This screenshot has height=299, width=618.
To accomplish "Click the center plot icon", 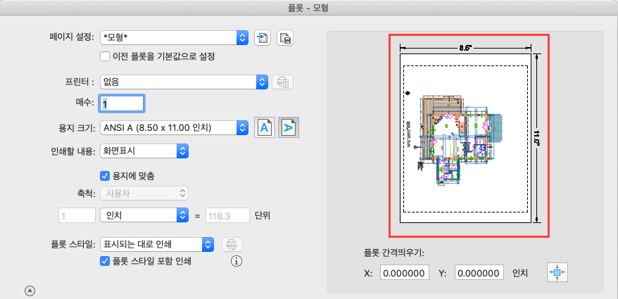I will pyautogui.click(x=557, y=272).
